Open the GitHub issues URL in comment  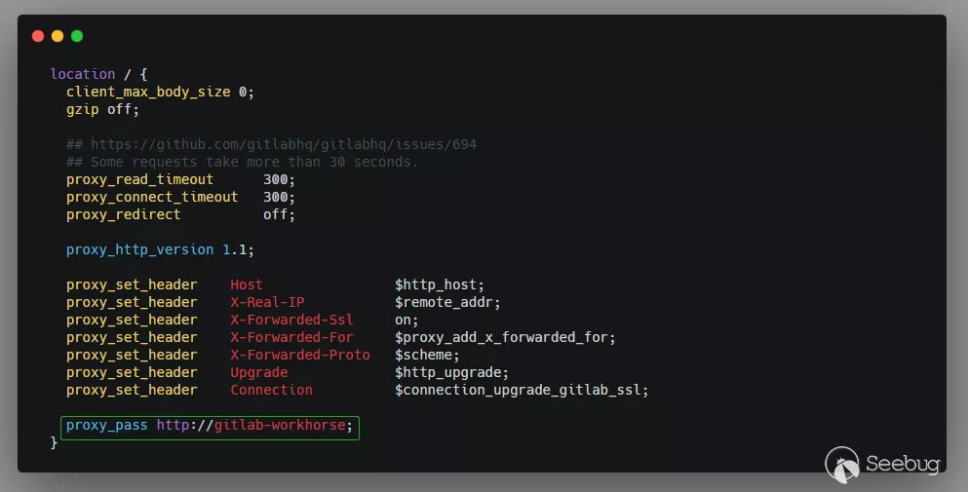click(284, 144)
